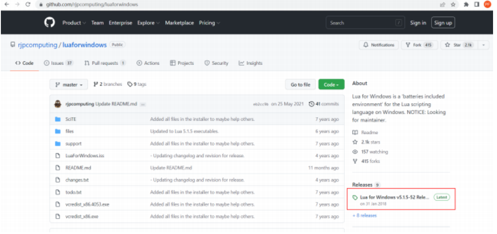Image resolution: width=497 pixels, height=234 pixels.
Task: Click the rjpcomputing commit author avatar
Action: point(58,104)
